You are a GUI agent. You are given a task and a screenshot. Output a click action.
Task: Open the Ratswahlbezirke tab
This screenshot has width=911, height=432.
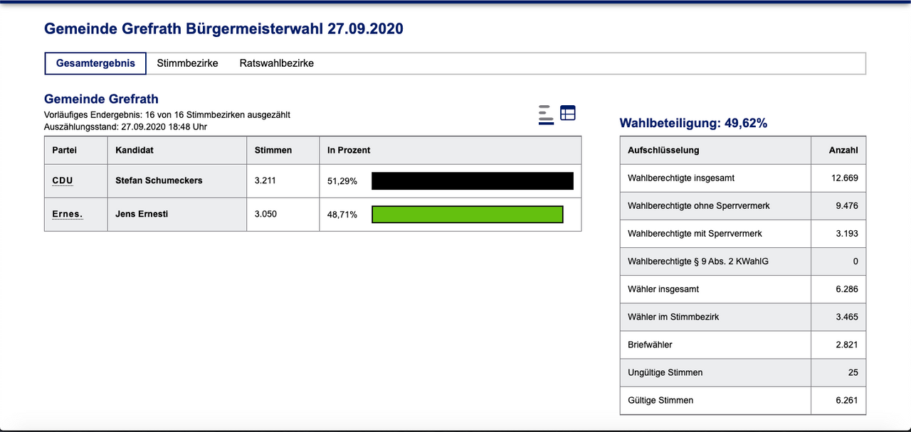coord(276,63)
